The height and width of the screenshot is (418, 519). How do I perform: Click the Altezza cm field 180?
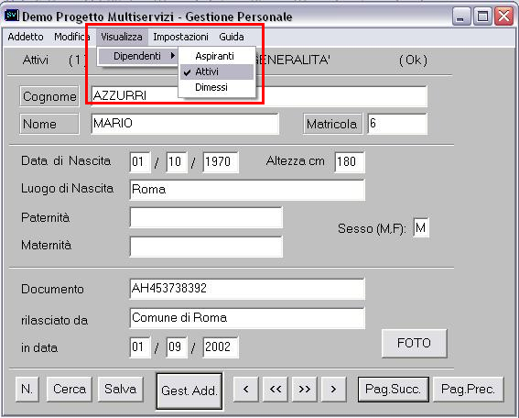coord(349,162)
